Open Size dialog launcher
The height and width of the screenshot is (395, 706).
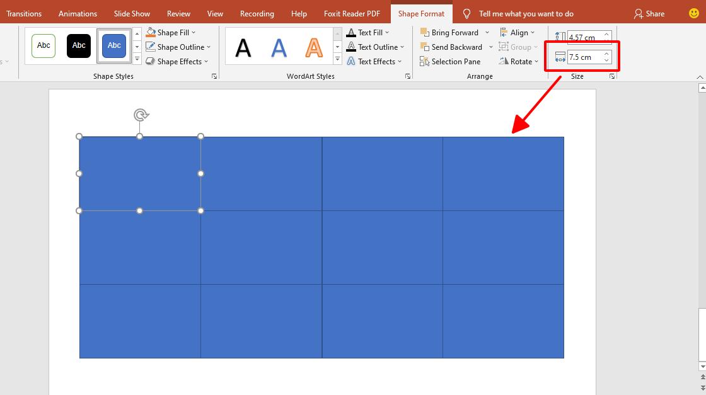612,76
